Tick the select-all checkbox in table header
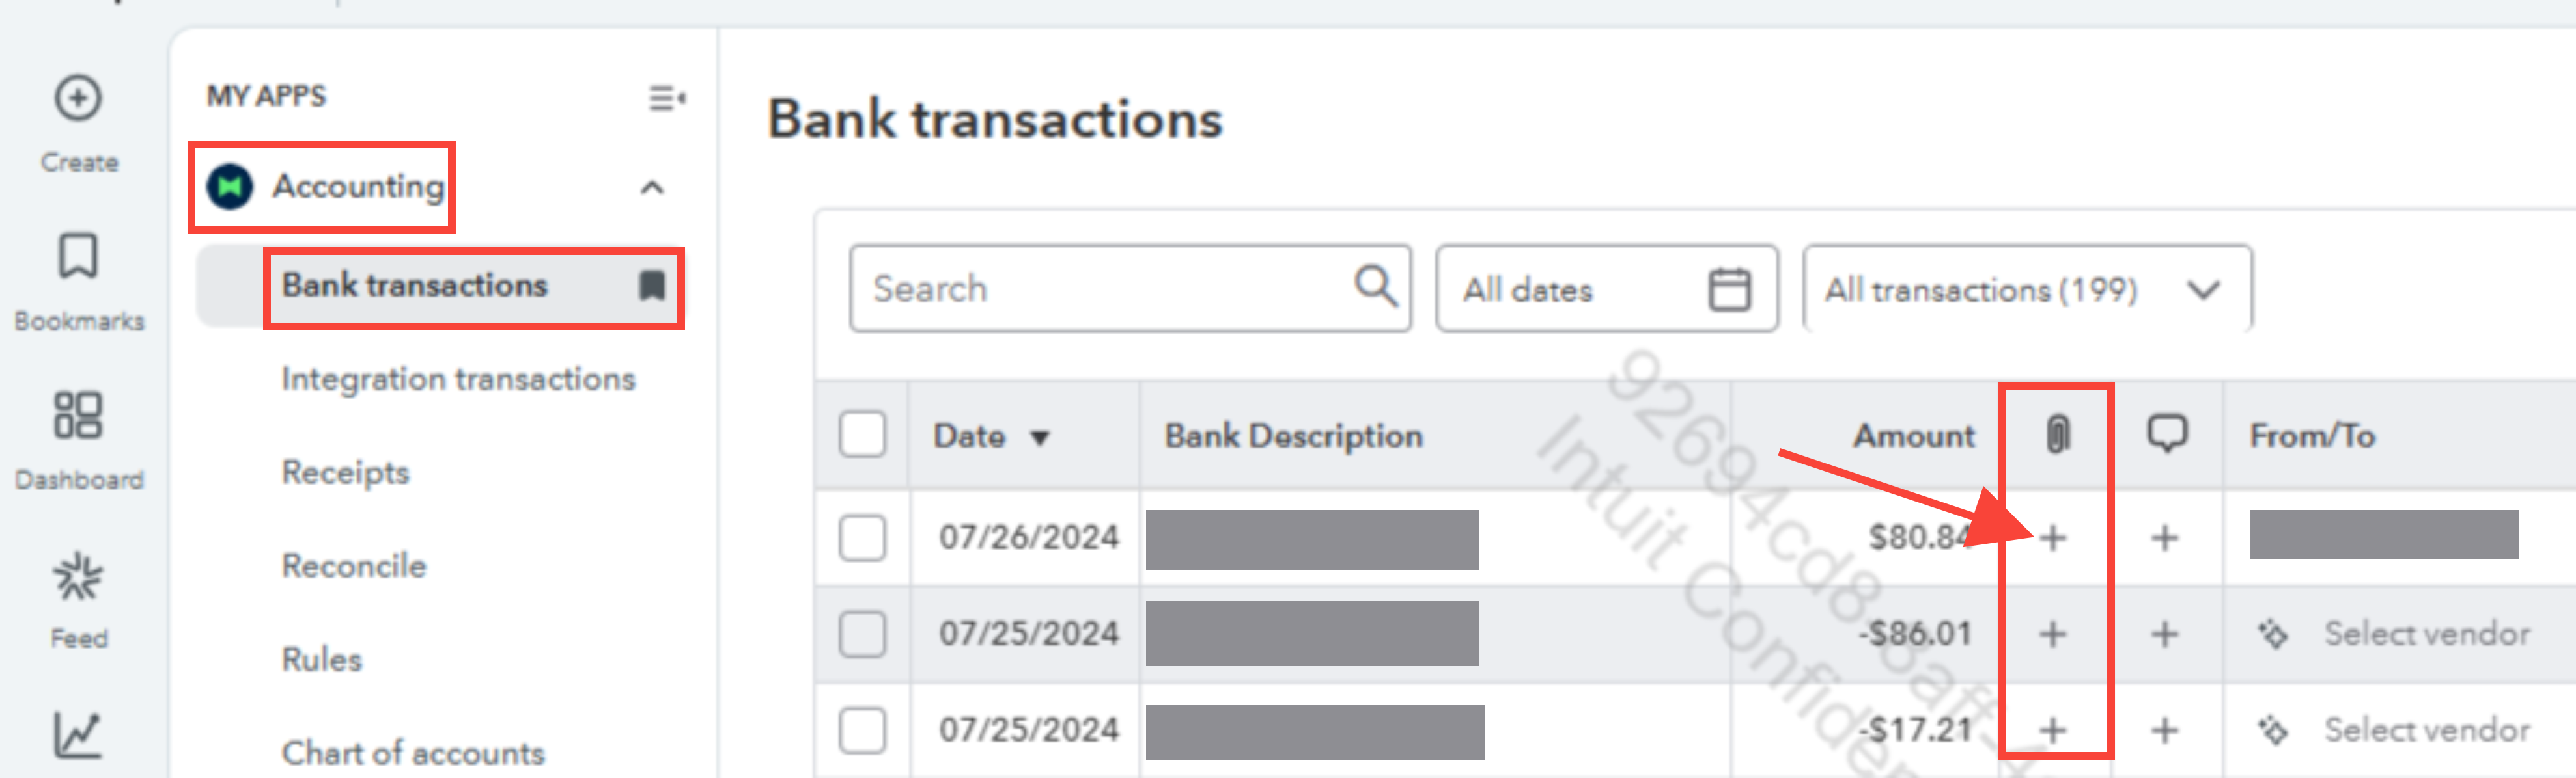This screenshot has width=2576, height=778. tap(862, 435)
